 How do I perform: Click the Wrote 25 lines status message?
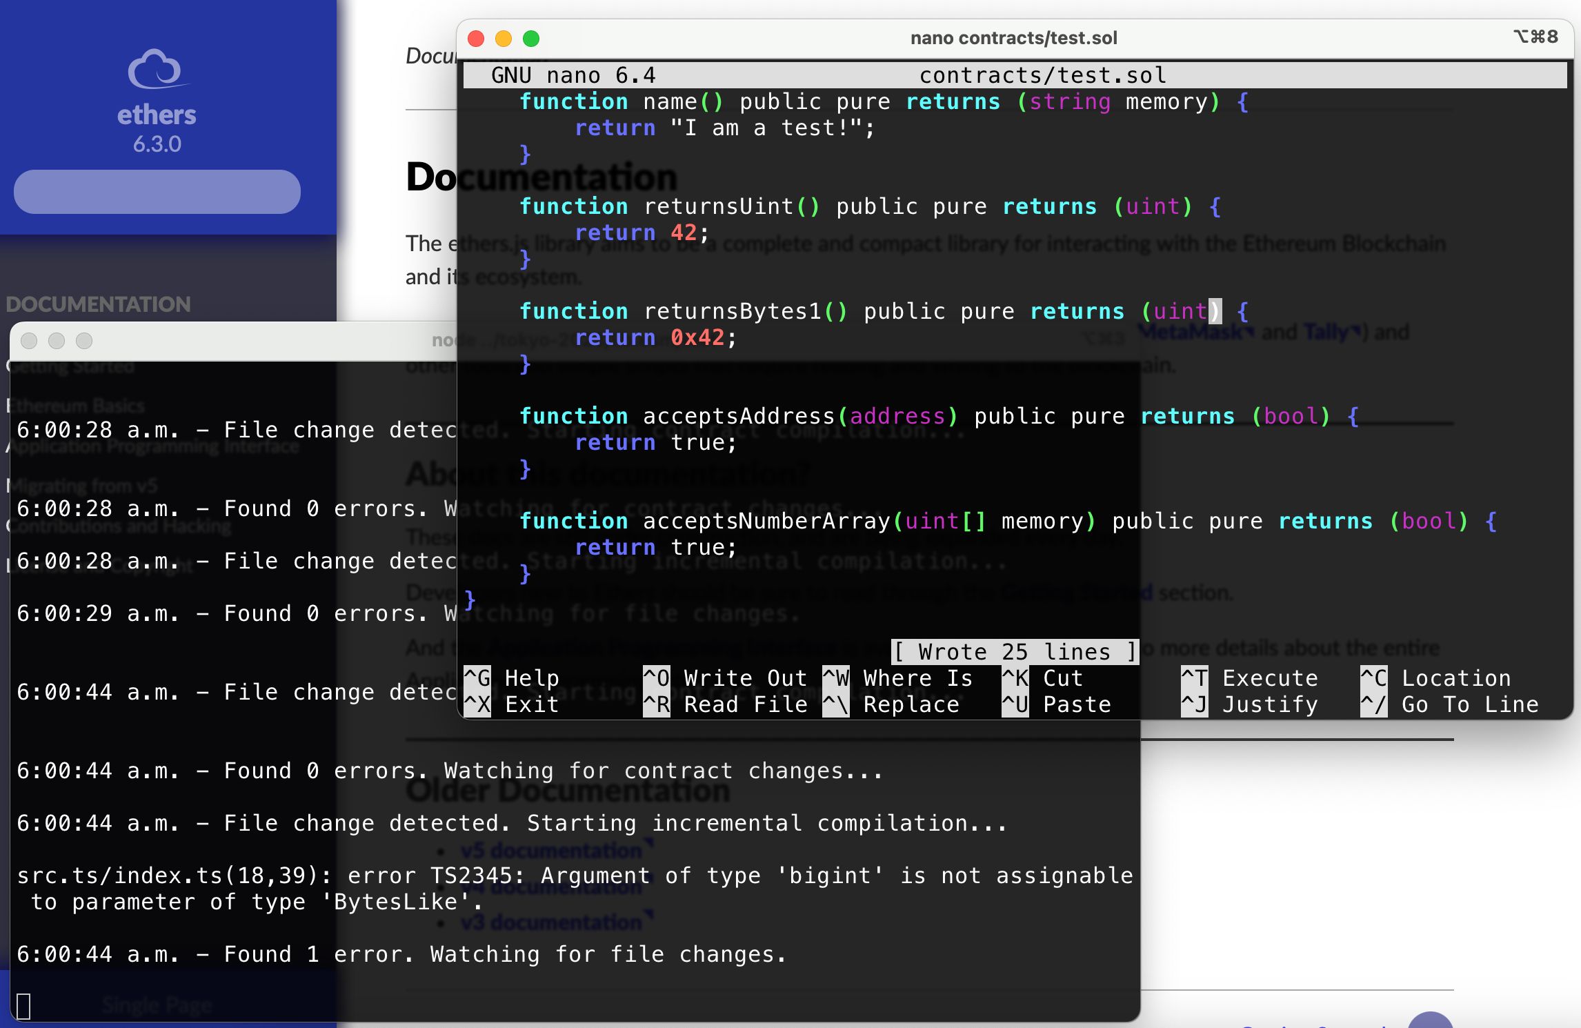(1015, 652)
